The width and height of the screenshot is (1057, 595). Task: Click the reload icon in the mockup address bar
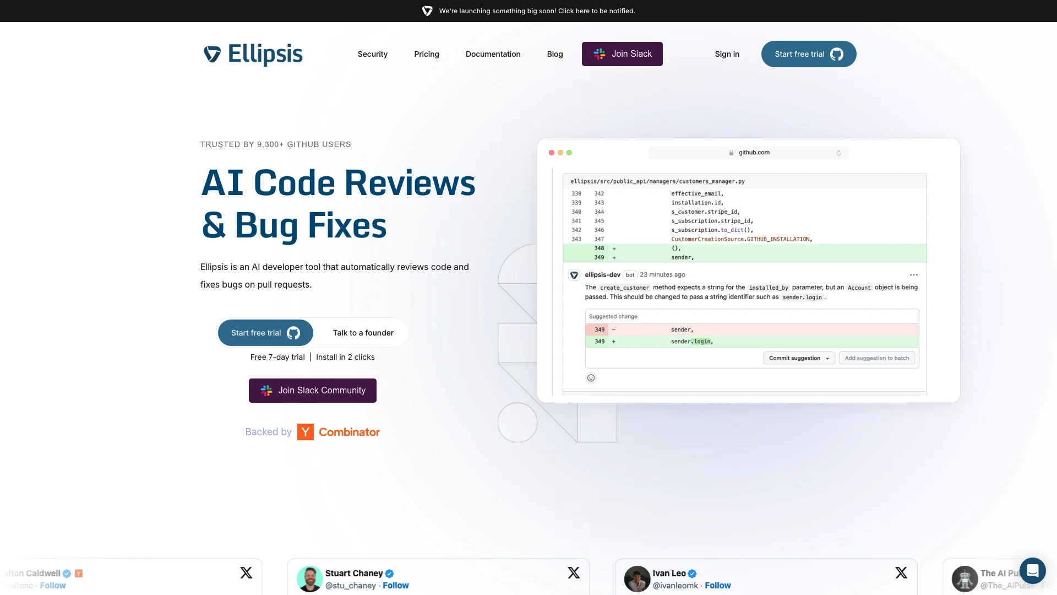pyautogui.click(x=838, y=153)
